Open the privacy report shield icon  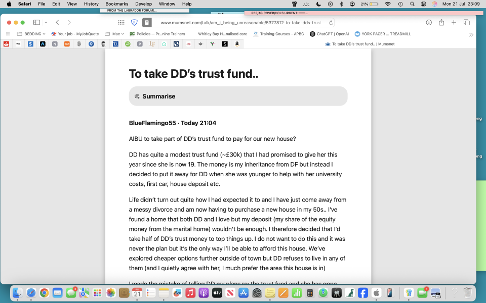[x=134, y=23]
